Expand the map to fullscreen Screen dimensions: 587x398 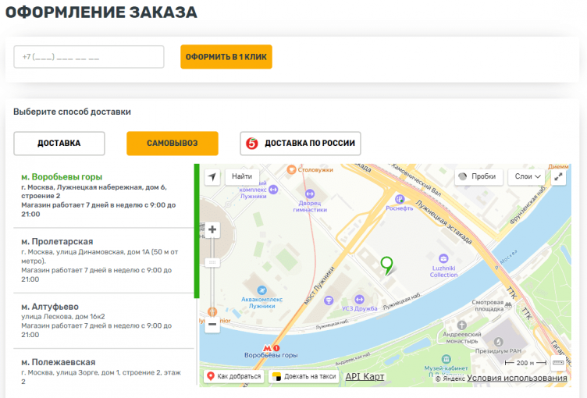click(x=558, y=176)
